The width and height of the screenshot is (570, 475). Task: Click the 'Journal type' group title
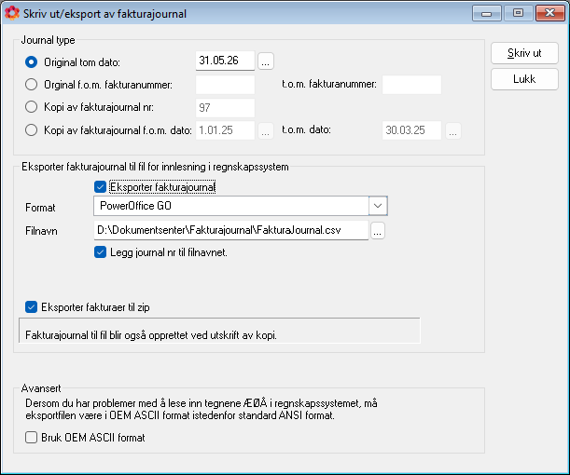[x=48, y=40]
